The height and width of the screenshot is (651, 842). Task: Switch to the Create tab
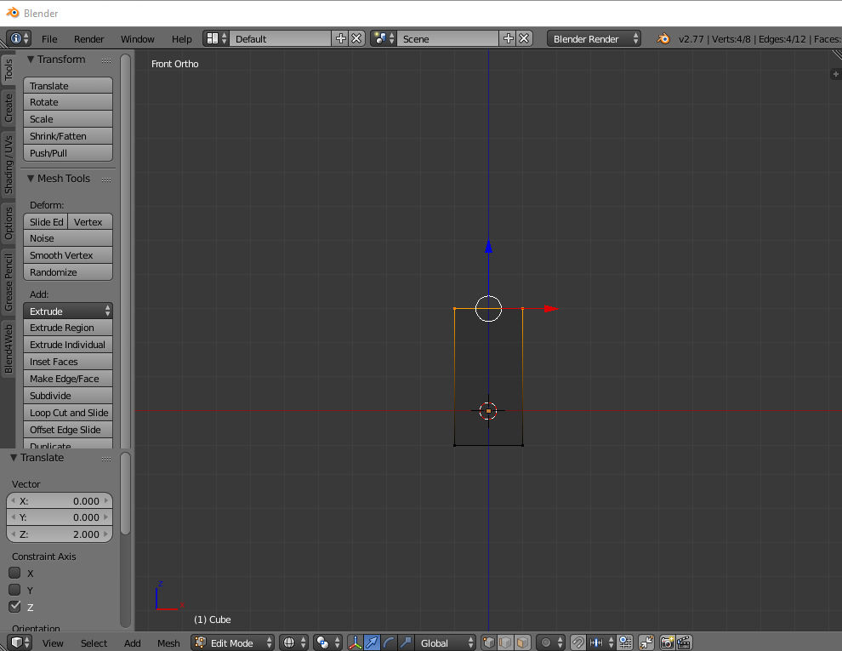coord(8,107)
